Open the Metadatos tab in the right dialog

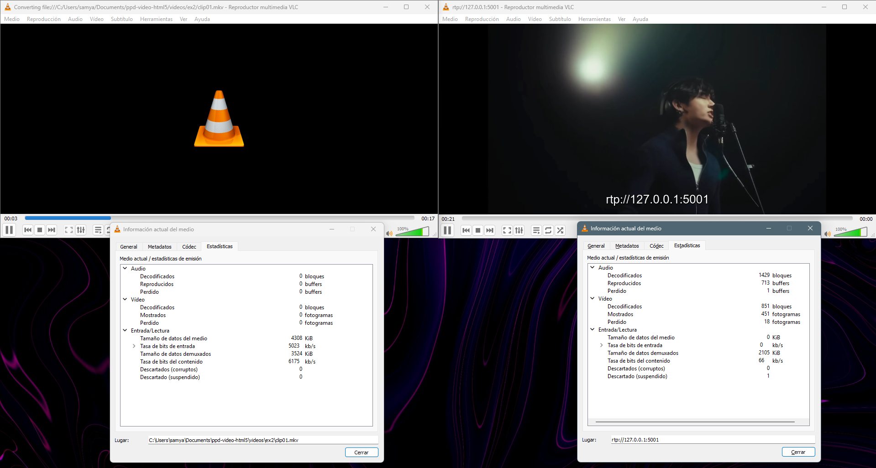point(627,246)
